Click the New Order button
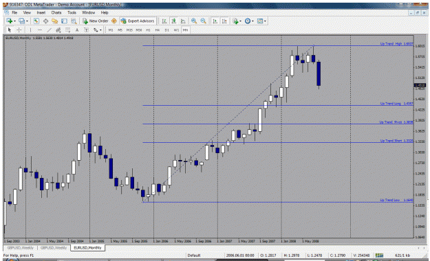Screen dimensions: 430x261 pyautogui.click(x=96, y=21)
